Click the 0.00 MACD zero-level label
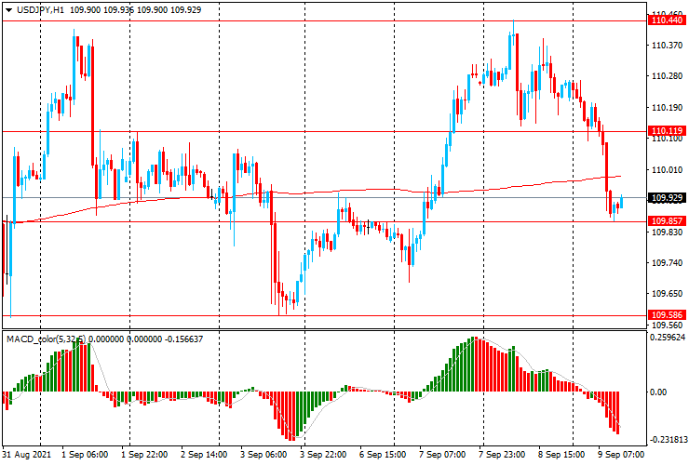This screenshot has height=465, width=689. (x=657, y=392)
